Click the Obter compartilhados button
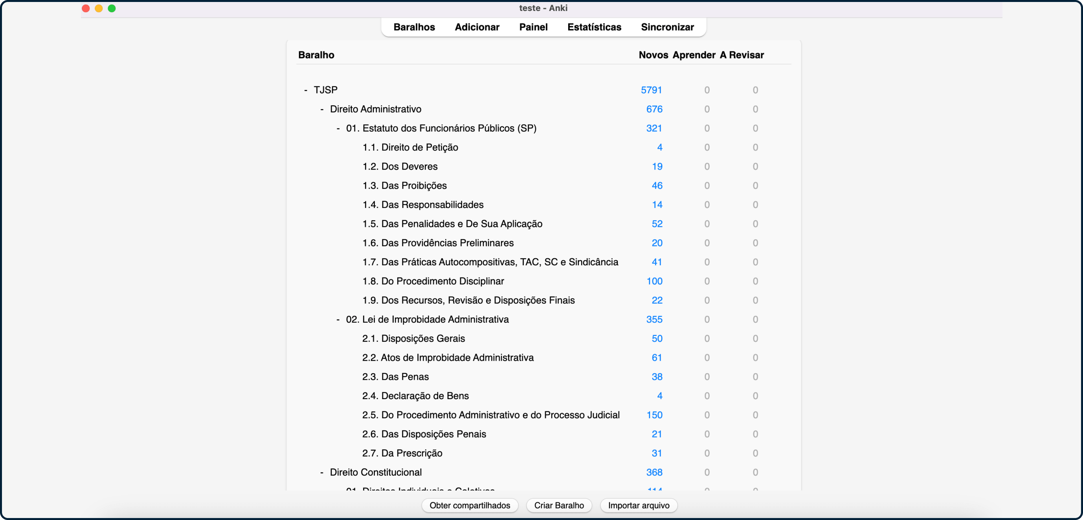Screen dimensions: 1083x520 (x=470, y=505)
